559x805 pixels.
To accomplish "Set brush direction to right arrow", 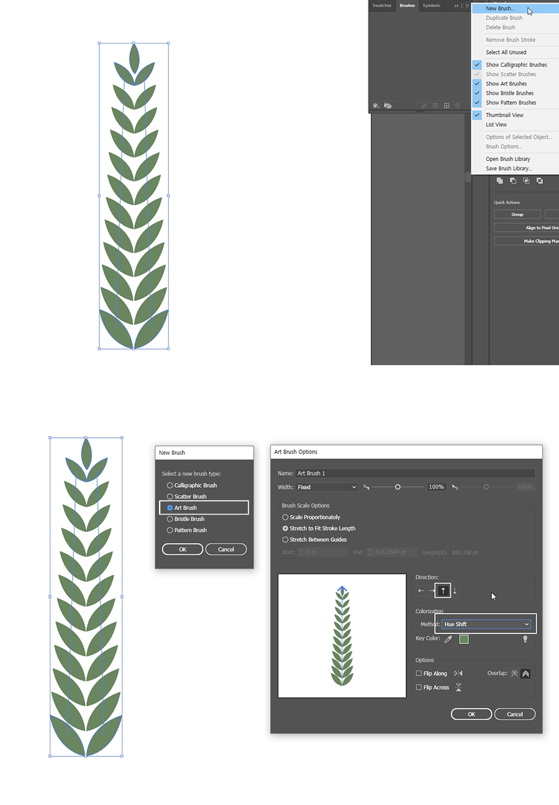I will [x=432, y=591].
